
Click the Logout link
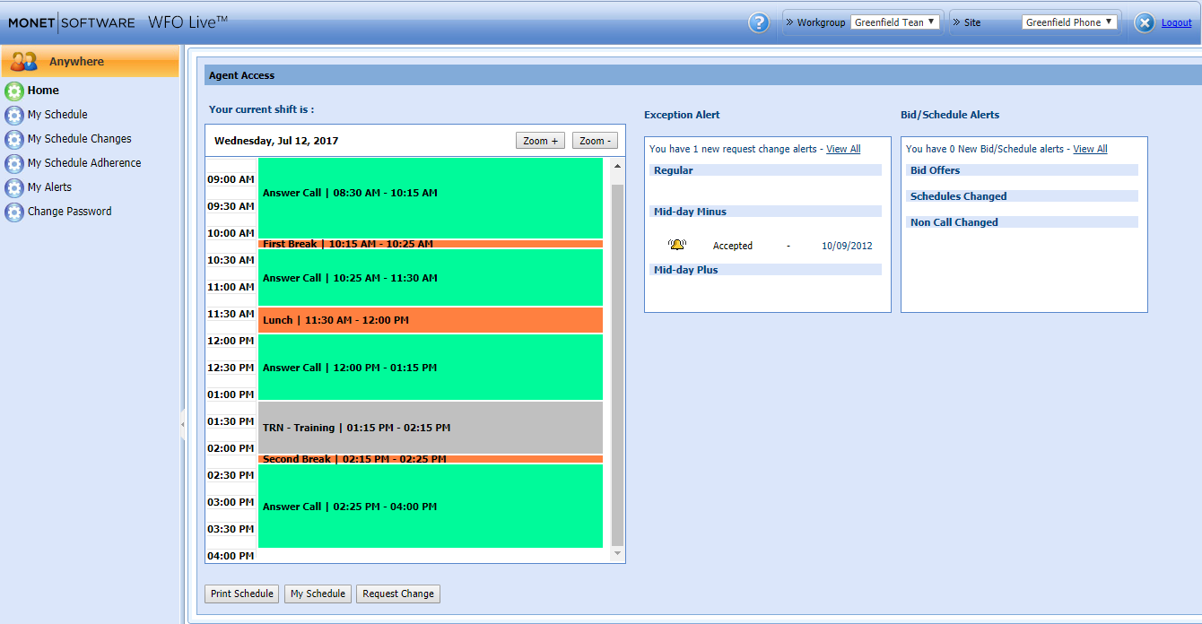pyautogui.click(x=1176, y=23)
